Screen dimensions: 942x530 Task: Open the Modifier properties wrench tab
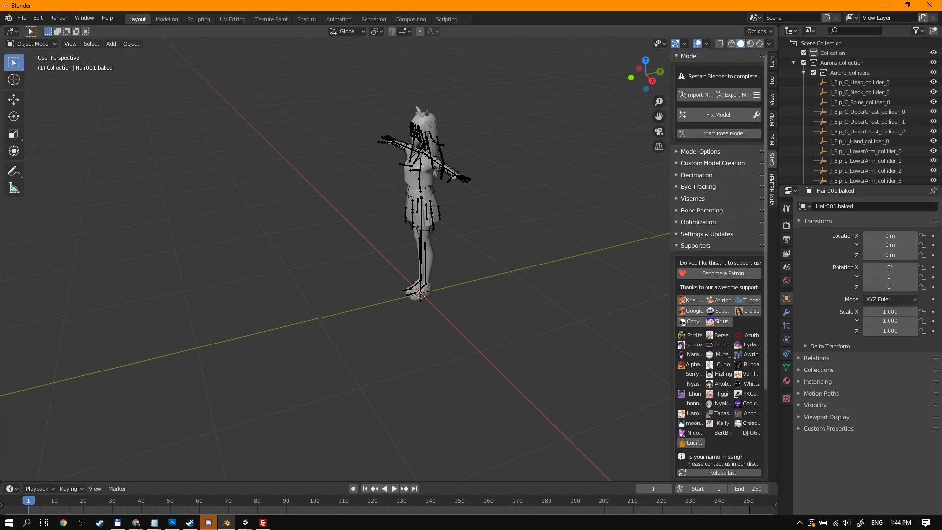tap(786, 312)
